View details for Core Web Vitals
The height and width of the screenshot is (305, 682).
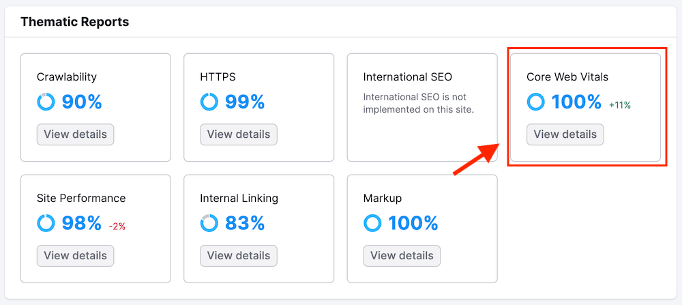click(x=565, y=134)
